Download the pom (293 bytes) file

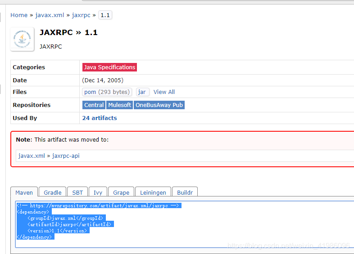click(107, 92)
